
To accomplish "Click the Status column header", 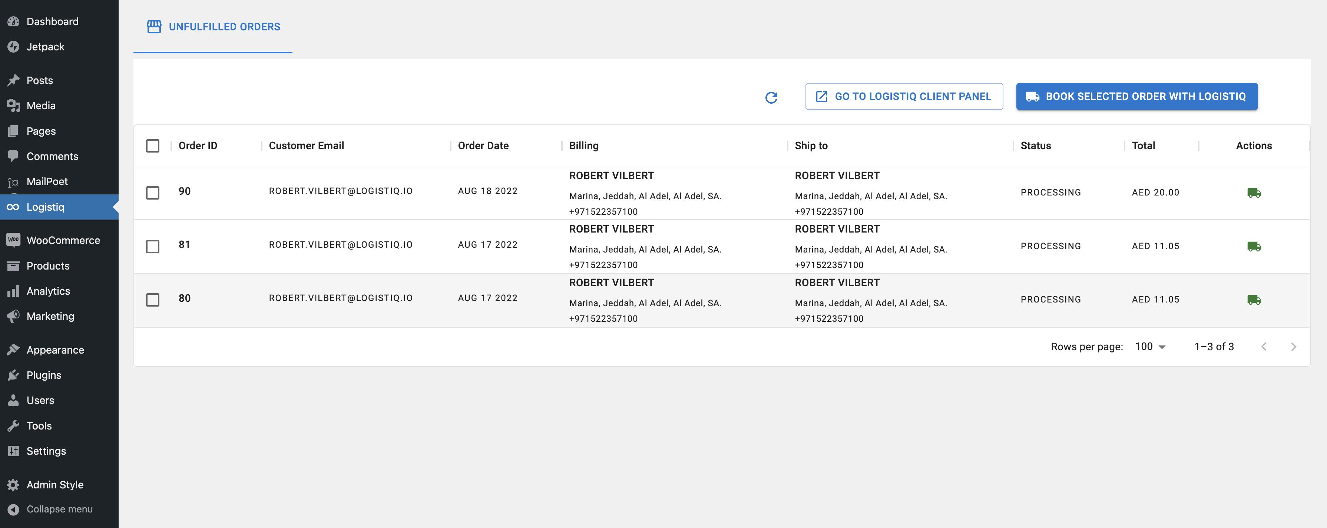I will 1035,146.
